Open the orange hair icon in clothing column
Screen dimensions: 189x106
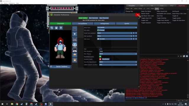(75, 55)
